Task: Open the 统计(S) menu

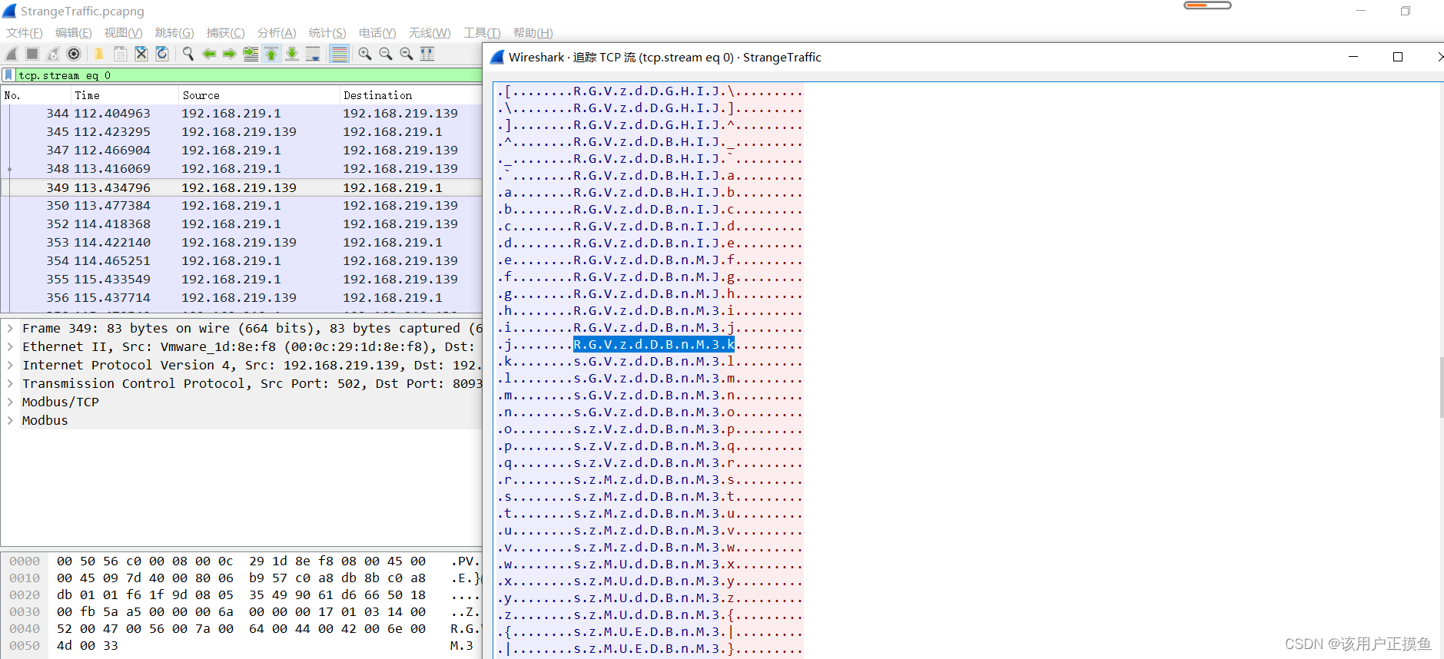Action: (x=327, y=32)
